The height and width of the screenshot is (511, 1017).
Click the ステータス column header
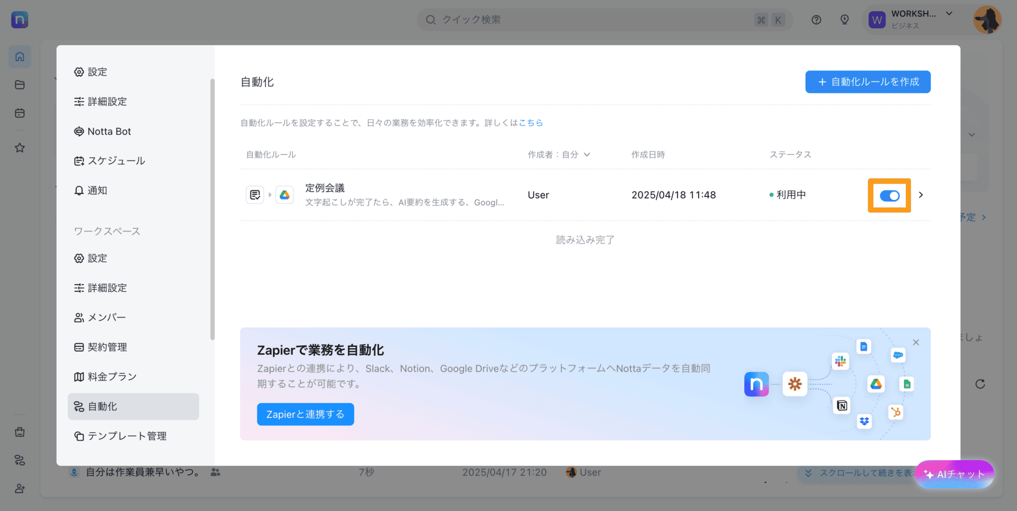click(x=791, y=155)
